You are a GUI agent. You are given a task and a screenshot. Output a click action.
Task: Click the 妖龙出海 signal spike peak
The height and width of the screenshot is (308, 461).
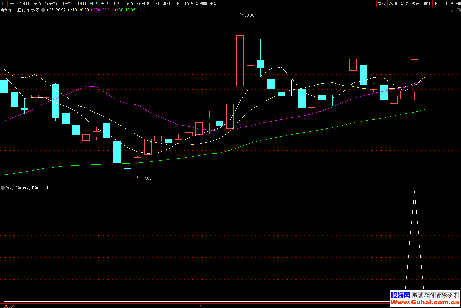(x=414, y=192)
